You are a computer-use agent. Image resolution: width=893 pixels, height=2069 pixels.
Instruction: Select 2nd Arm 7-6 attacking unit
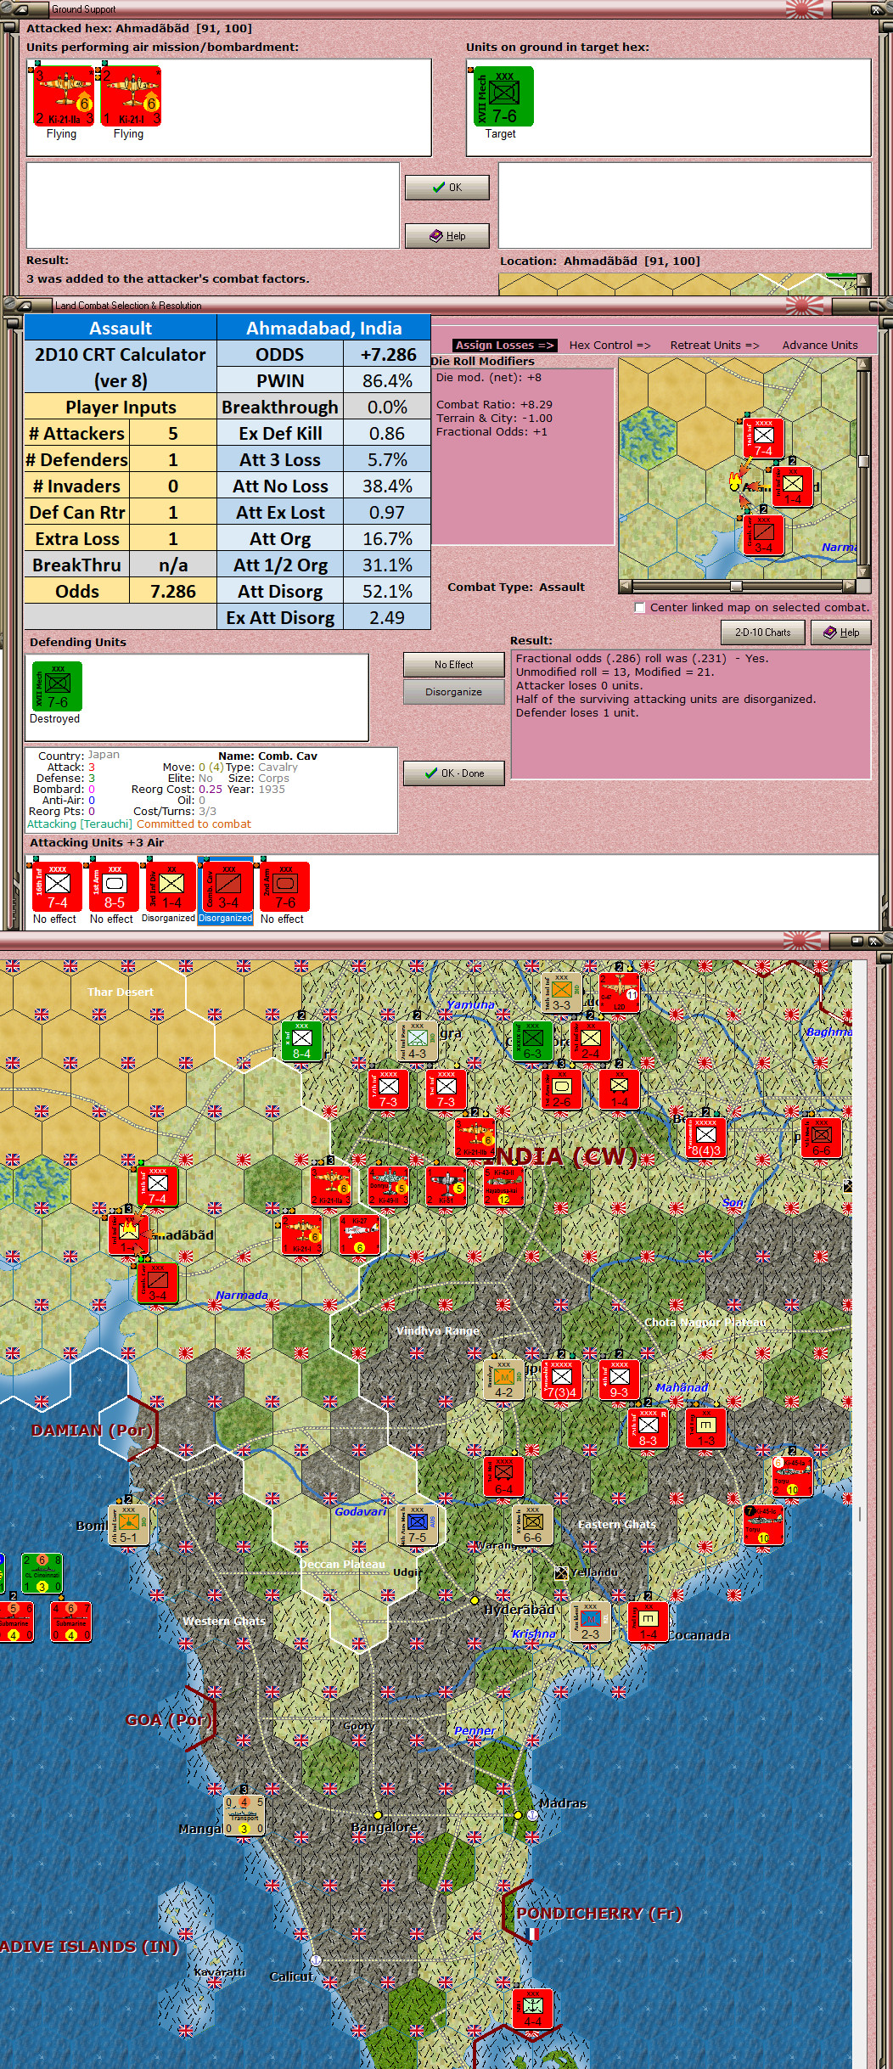point(285,887)
